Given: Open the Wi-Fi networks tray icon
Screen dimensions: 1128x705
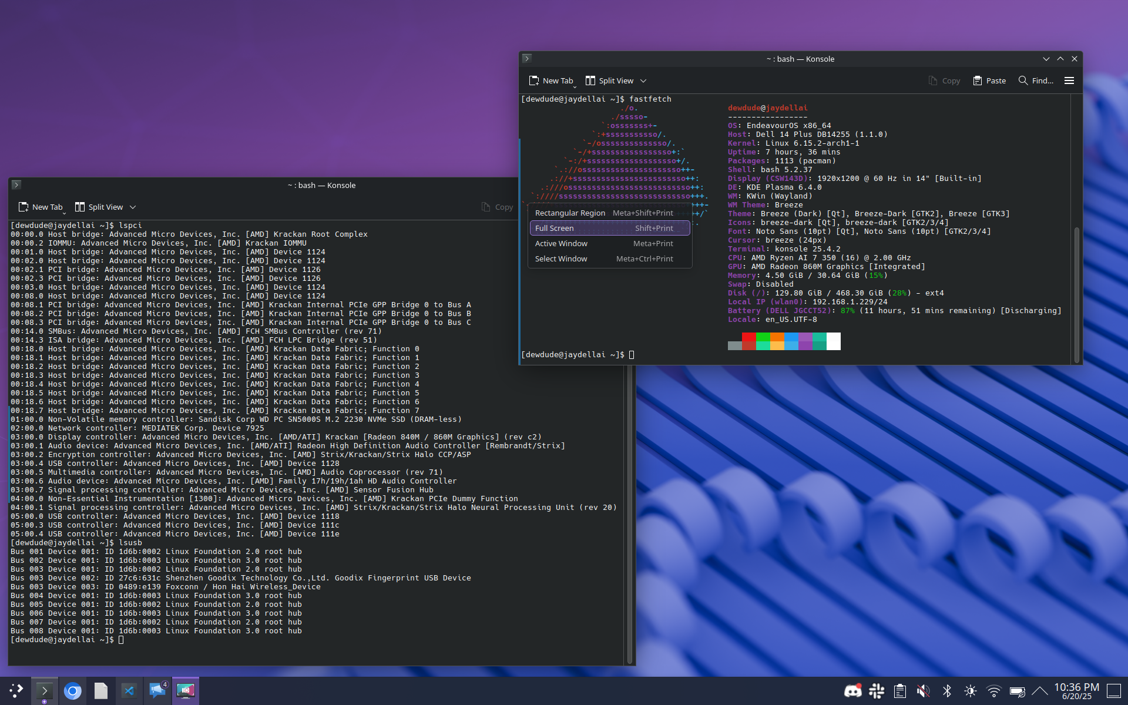Looking at the screenshot, I should click(x=994, y=691).
